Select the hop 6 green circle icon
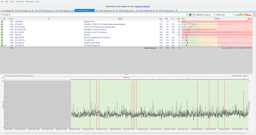Screen dimensions: 256x135 2,35
